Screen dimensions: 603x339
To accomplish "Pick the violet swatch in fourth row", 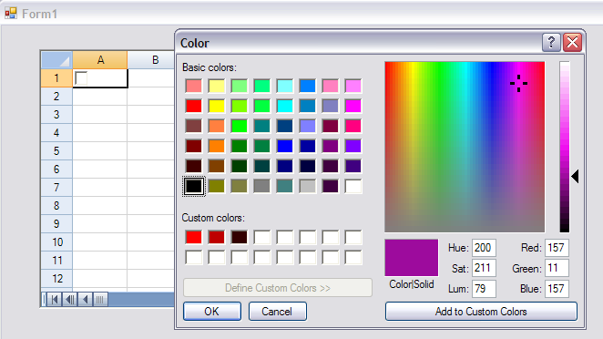I will [353, 146].
